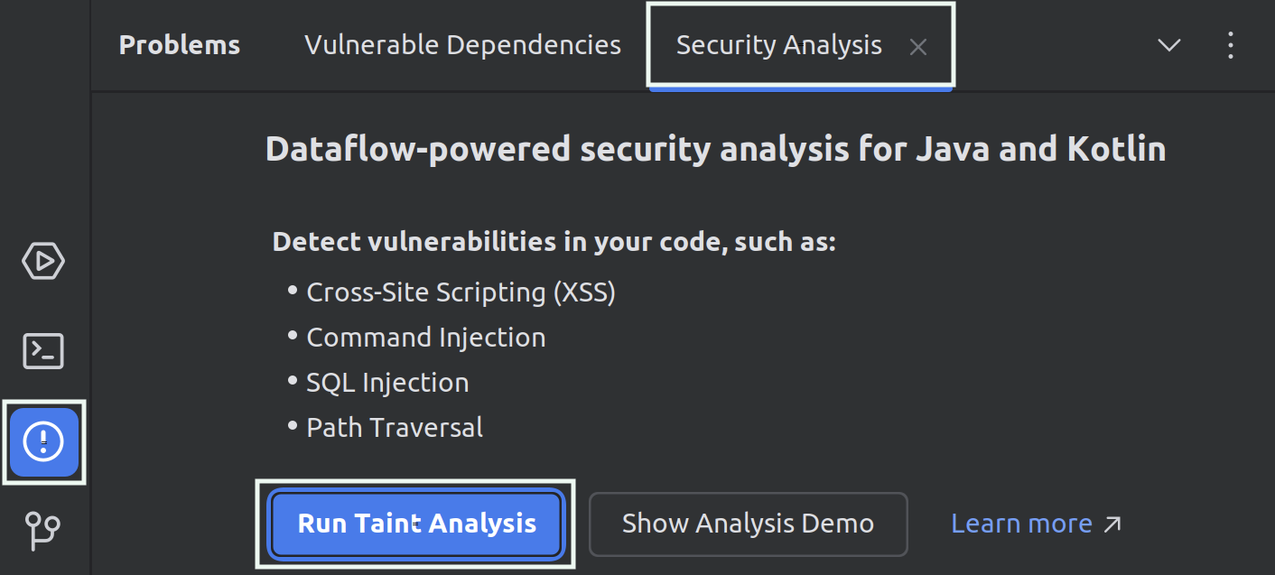Image resolution: width=1275 pixels, height=575 pixels.
Task: Switch to the Problems tab
Action: [179, 44]
